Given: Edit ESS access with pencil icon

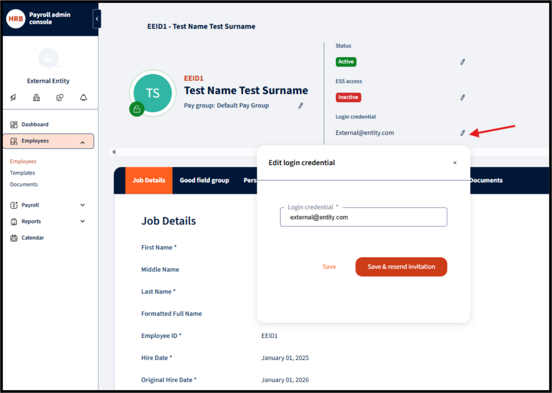Looking at the screenshot, I should (462, 97).
